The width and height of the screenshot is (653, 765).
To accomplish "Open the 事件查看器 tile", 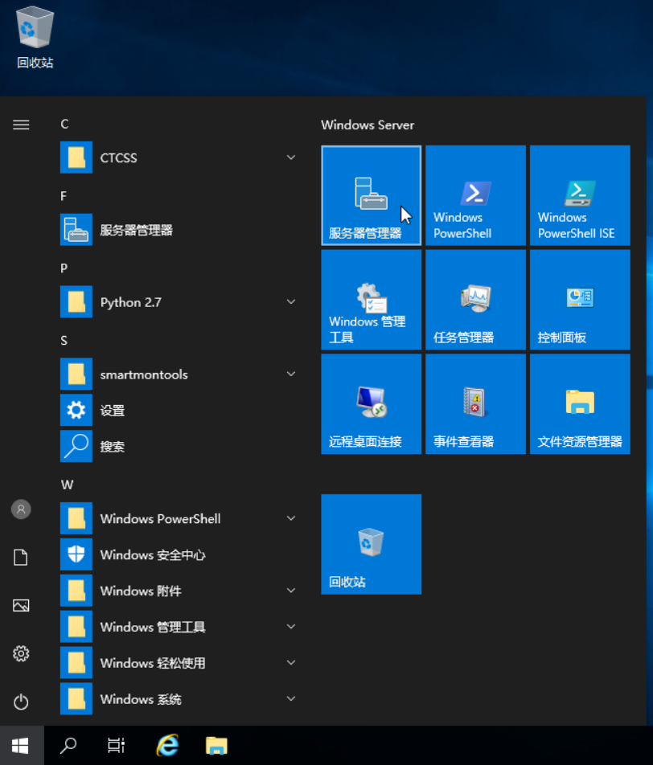I will pos(476,404).
